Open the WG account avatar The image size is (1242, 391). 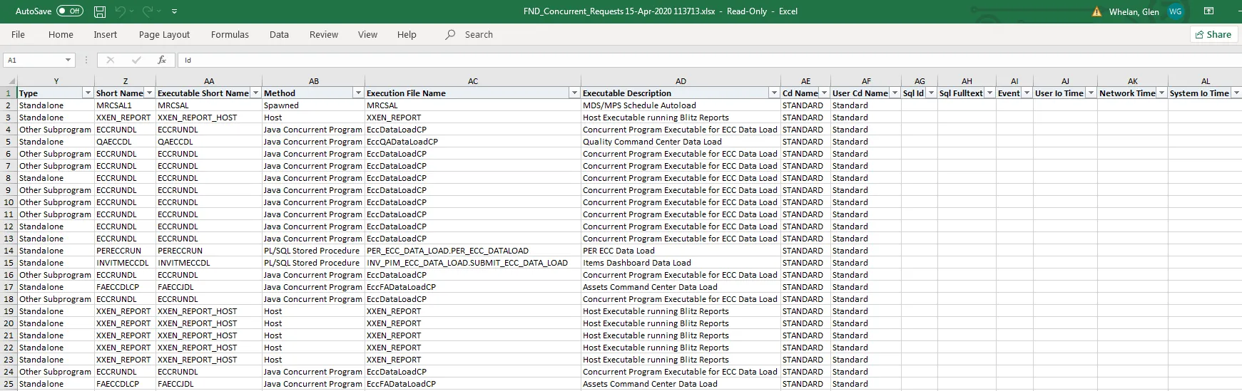coord(1175,11)
